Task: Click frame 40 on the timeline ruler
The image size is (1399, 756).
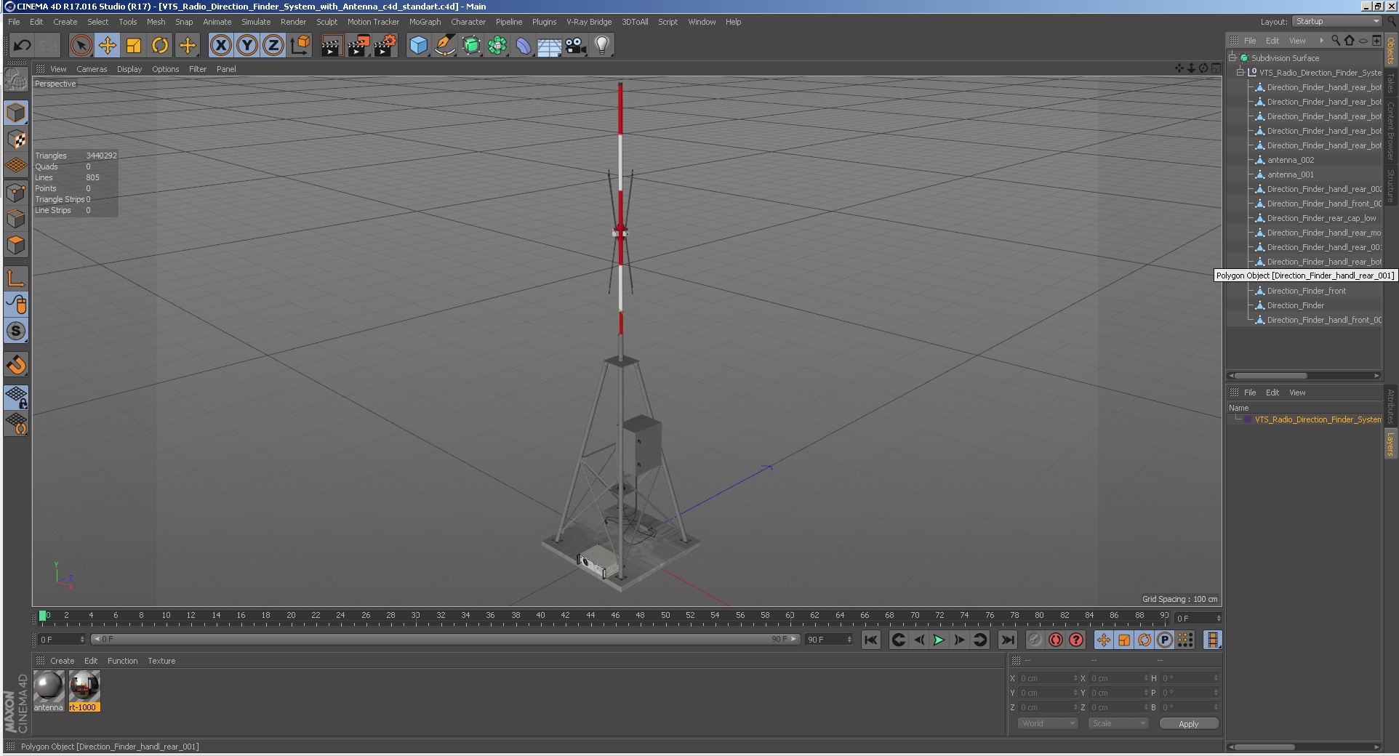Action: [x=540, y=617]
